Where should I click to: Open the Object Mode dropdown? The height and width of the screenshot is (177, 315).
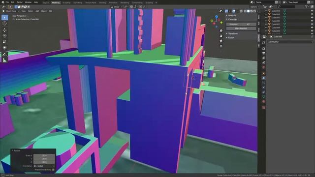point(11,11)
